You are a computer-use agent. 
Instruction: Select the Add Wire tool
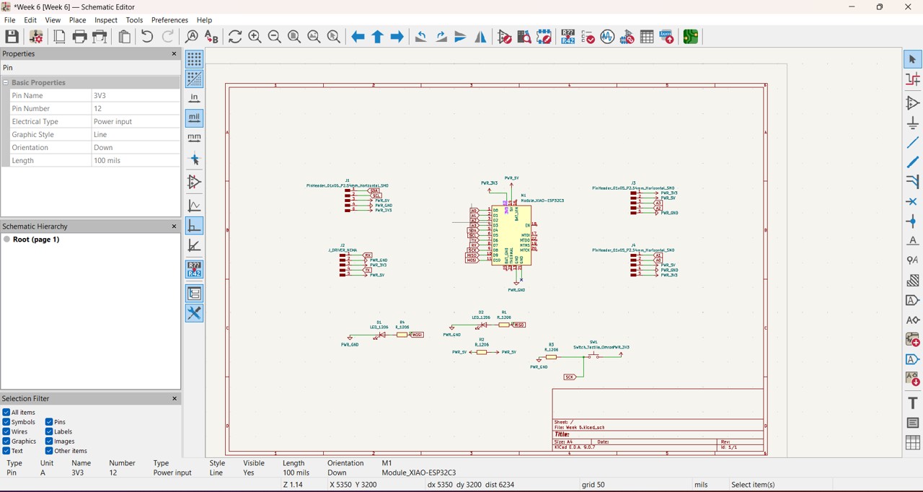click(913, 142)
